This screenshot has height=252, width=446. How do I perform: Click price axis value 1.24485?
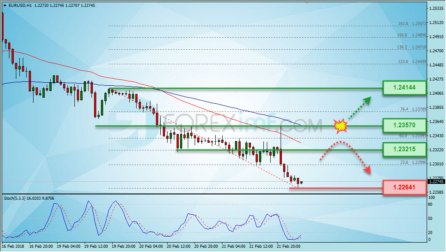coord(436,65)
